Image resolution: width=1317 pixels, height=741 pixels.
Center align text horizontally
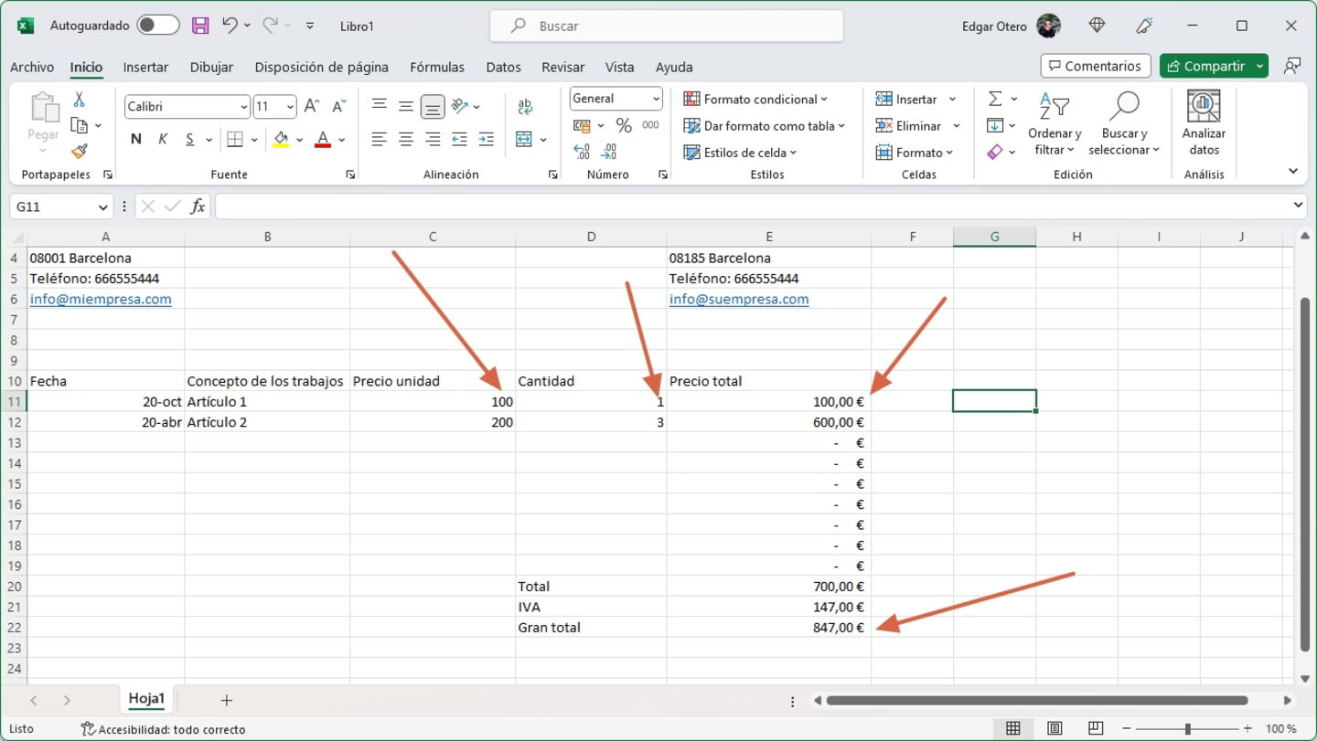[x=406, y=139]
